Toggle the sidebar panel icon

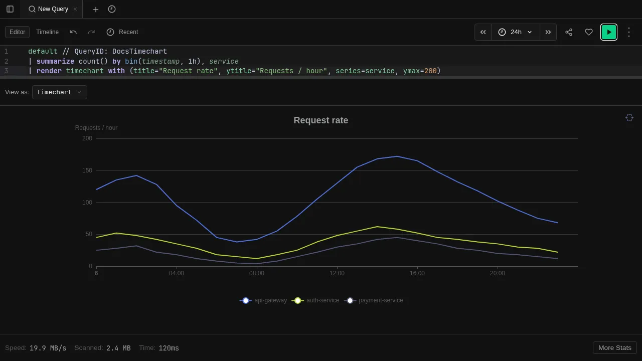(10, 9)
